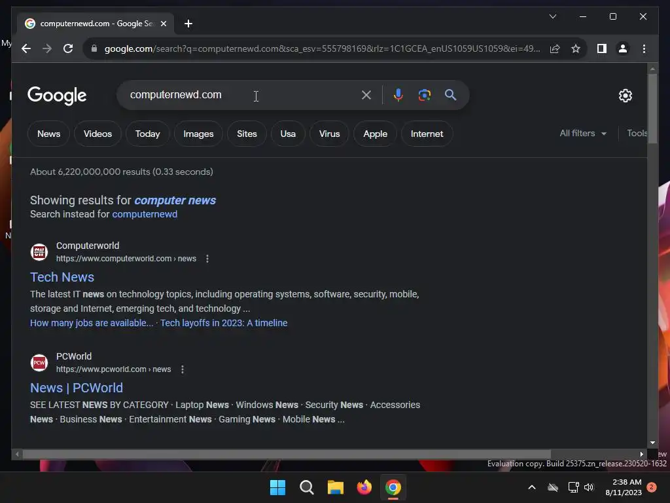Search instead for computernewd
The width and height of the screenshot is (670, 503).
145,214
